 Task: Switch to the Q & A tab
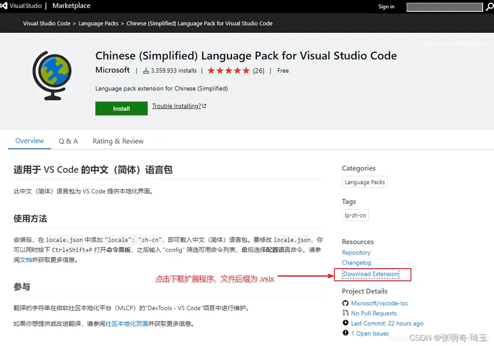68,141
